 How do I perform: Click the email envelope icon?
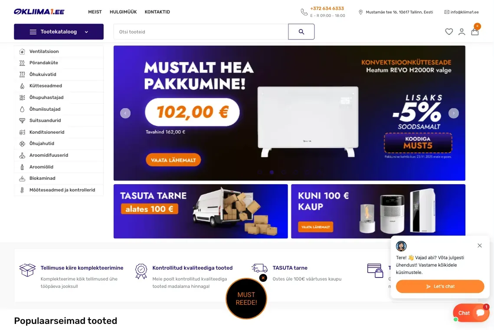(x=447, y=12)
